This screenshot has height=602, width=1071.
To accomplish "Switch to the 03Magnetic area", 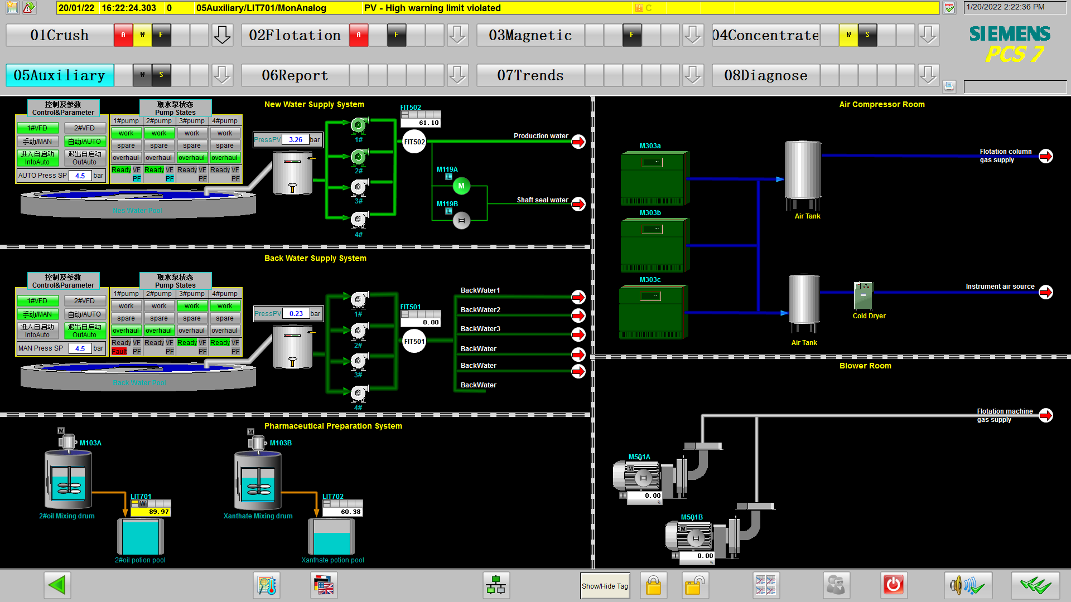I will coord(530,35).
